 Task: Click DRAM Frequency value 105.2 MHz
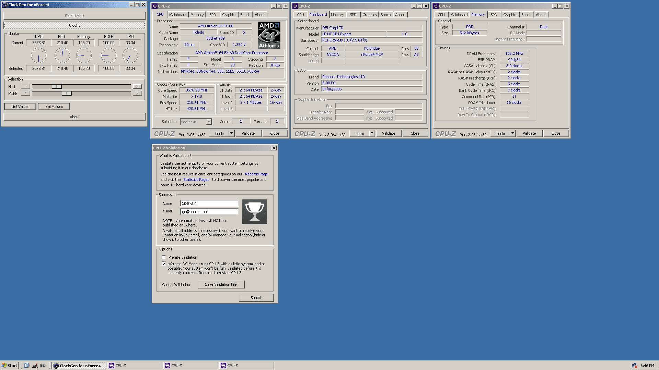(x=514, y=54)
